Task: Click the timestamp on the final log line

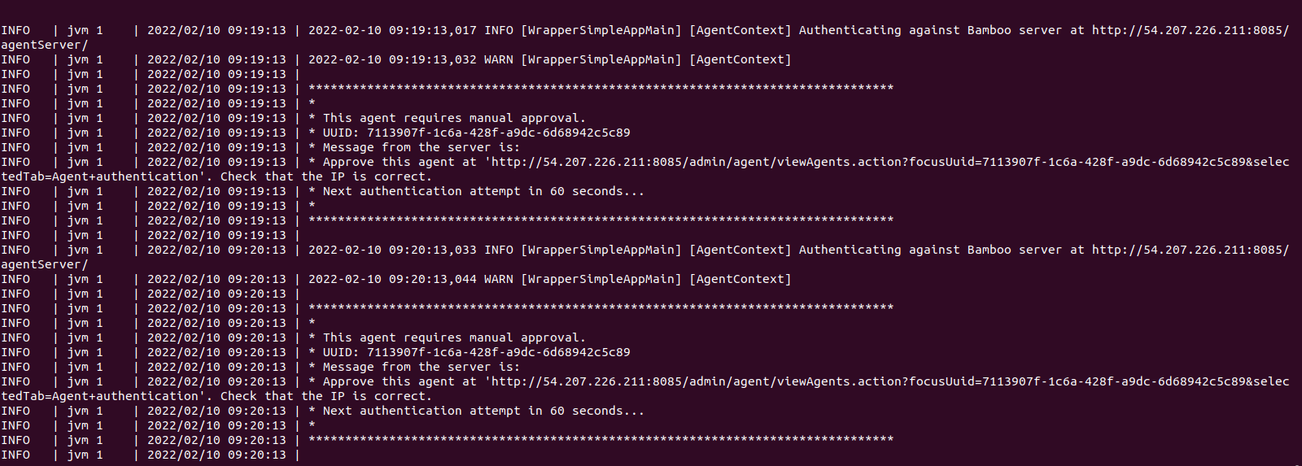Action: tap(216, 455)
